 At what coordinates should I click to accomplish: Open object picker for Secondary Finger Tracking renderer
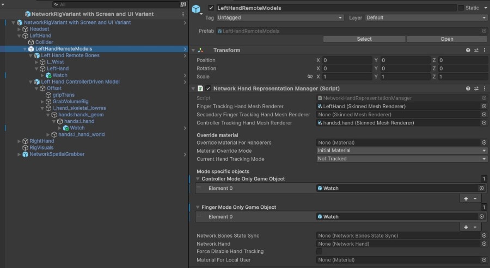tap(484, 115)
